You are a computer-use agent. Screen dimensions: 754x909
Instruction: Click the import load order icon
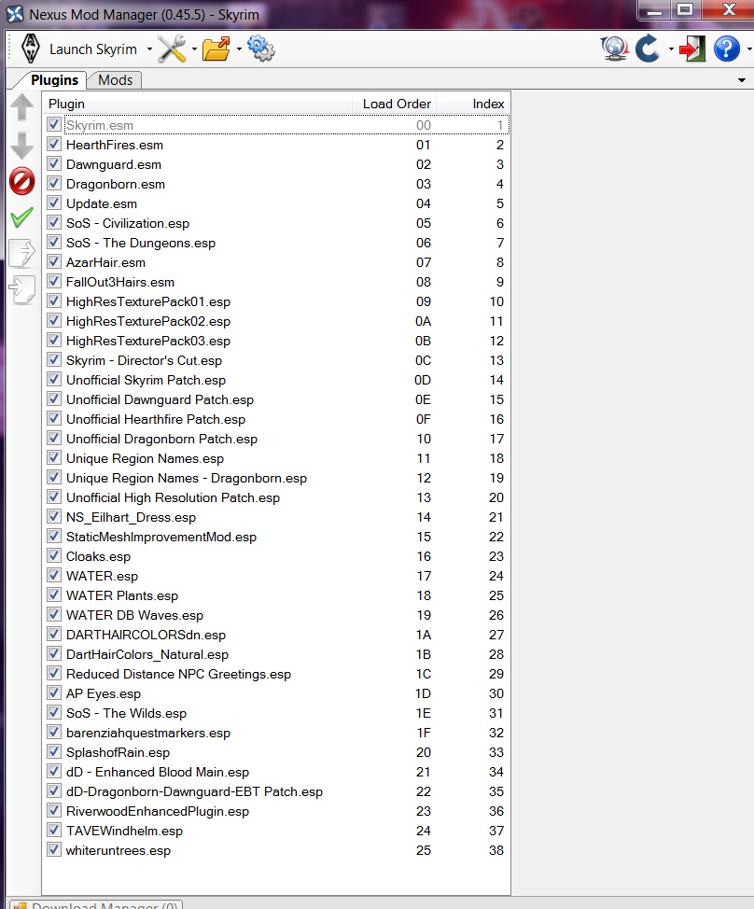point(21,288)
